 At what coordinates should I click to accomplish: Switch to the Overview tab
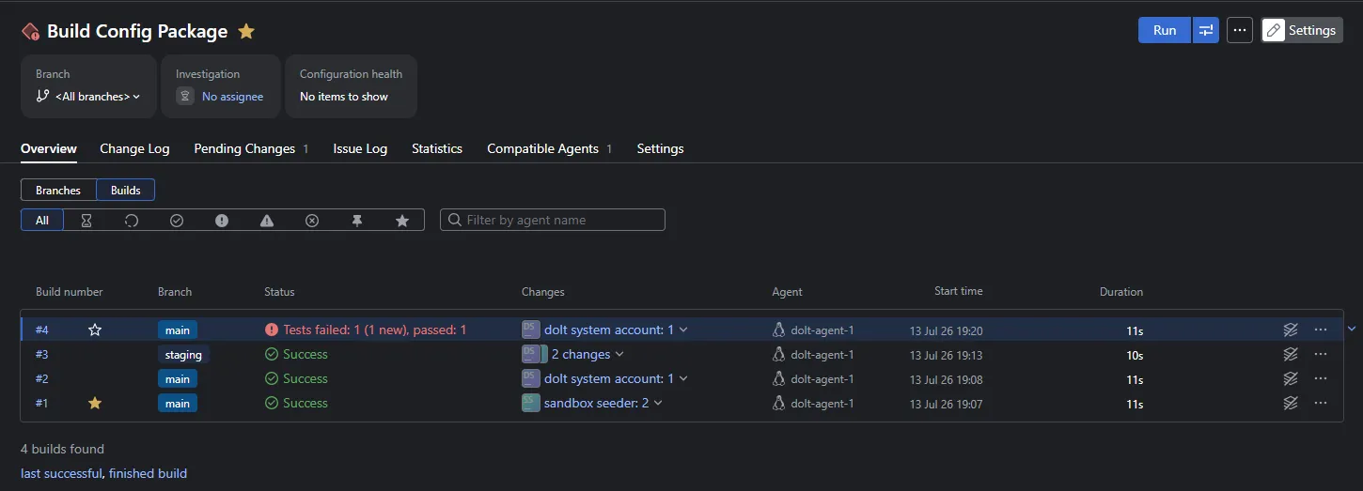(x=49, y=148)
